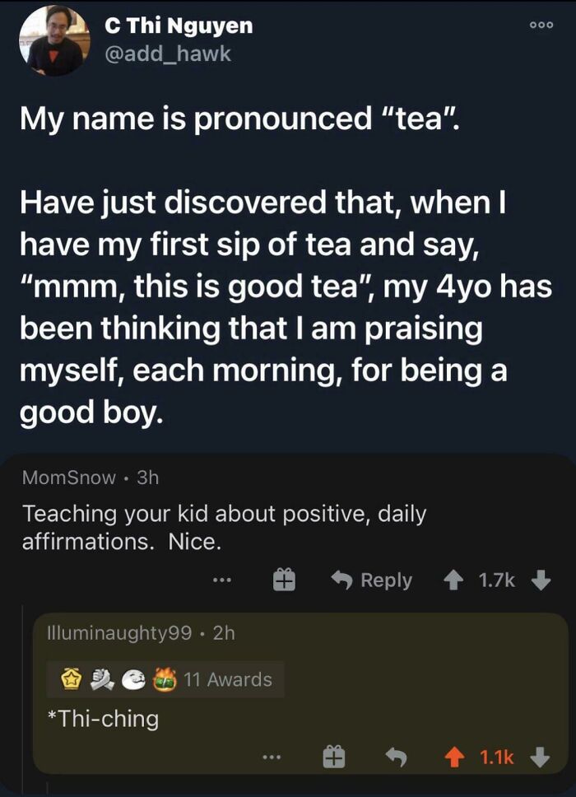Click the gold star award badge

coord(72,678)
